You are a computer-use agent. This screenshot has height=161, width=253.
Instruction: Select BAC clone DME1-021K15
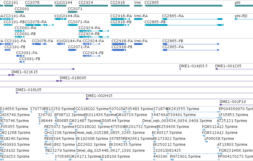[x=132, y=75]
